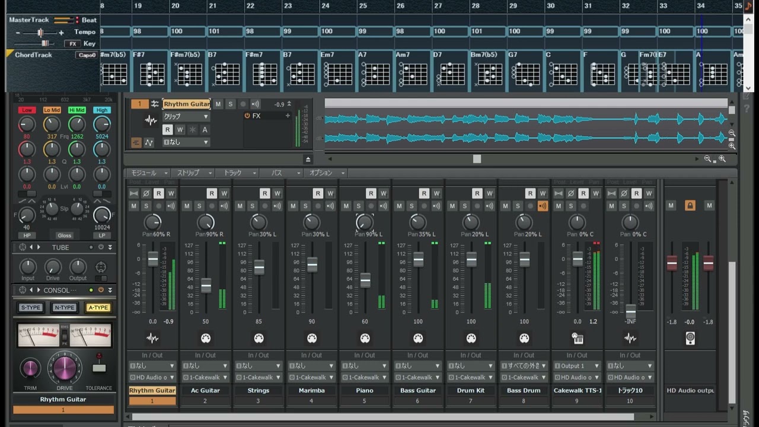Click the Strings strip MIDI connector icon
The image size is (759, 427).
click(x=259, y=339)
